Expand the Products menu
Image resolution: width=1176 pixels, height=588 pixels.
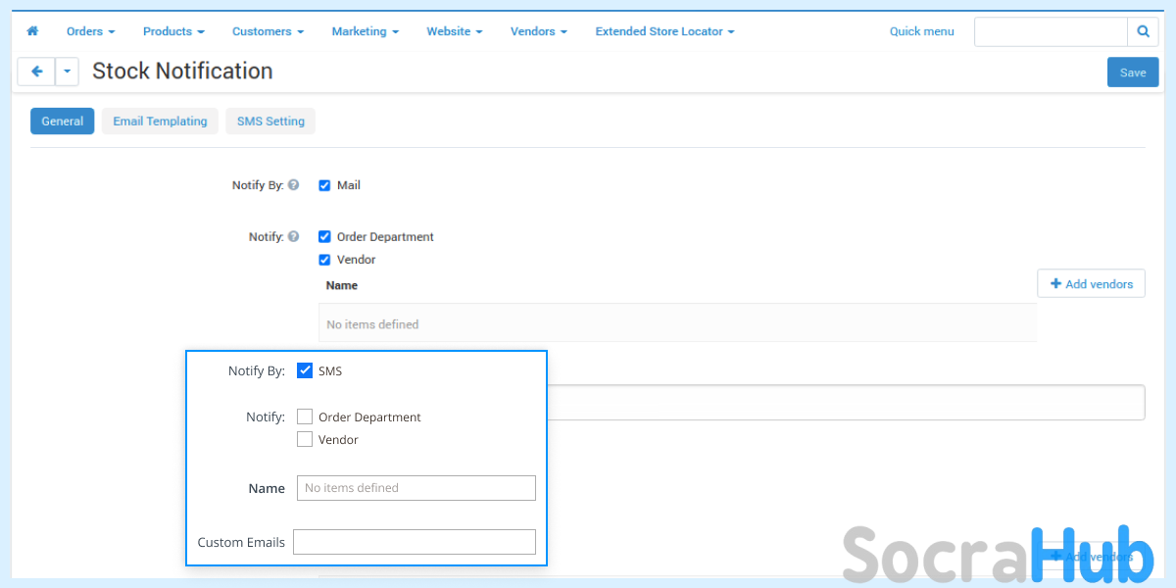pyautogui.click(x=173, y=31)
